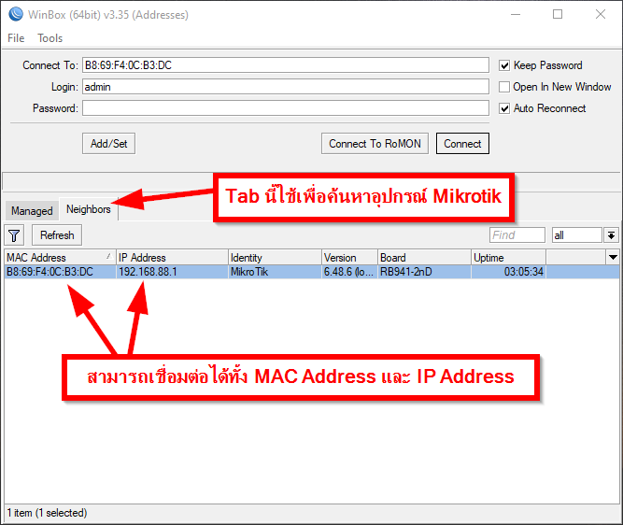Screen dimensions: 623x525
Task: Click the '1 item (1 selected)' status text
Action: click(x=47, y=513)
